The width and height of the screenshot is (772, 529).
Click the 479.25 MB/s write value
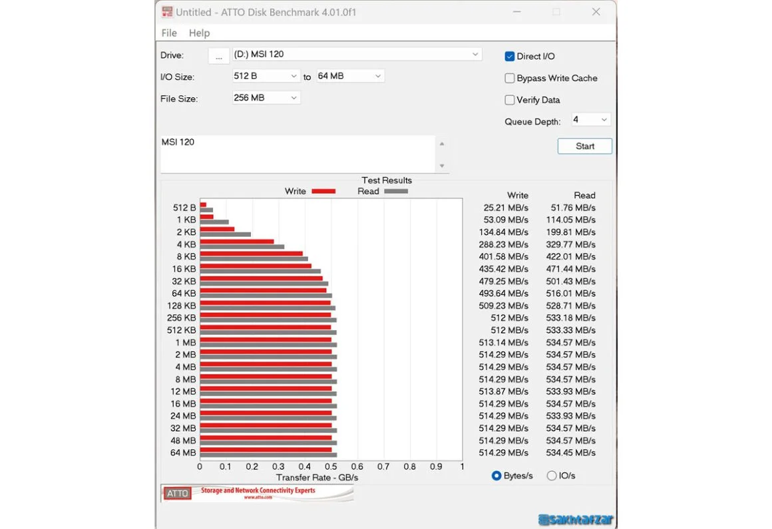tap(504, 281)
